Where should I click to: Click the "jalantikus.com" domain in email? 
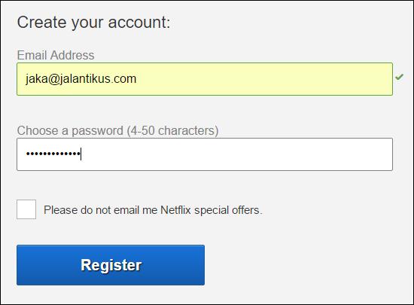tap(98, 79)
